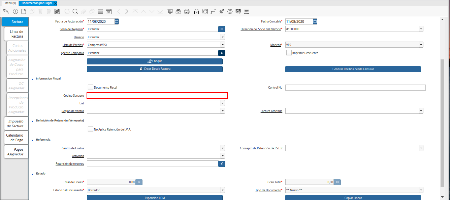Viewport: 450px width, 200px height.
Task: Collapse the Informacion Fiscal section
Action: tap(33, 79)
